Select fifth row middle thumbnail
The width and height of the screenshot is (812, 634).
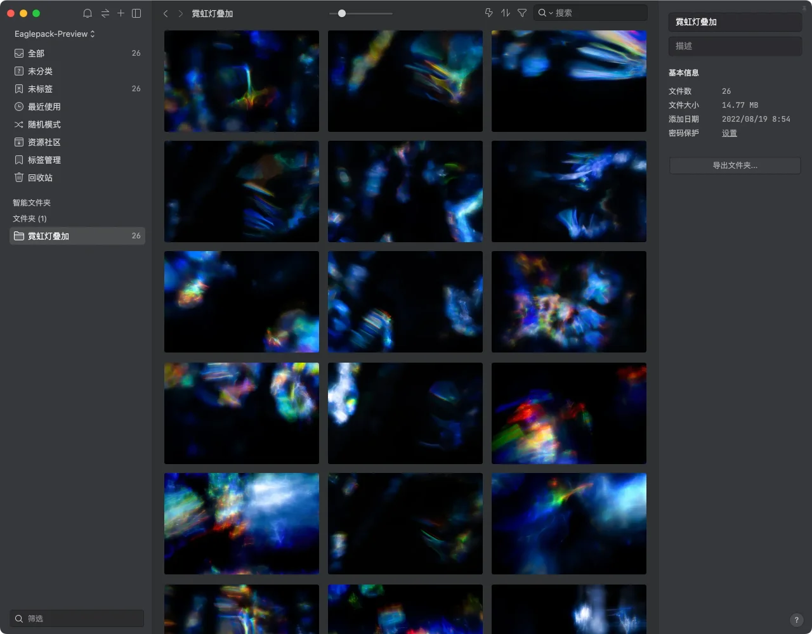[405, 524]
